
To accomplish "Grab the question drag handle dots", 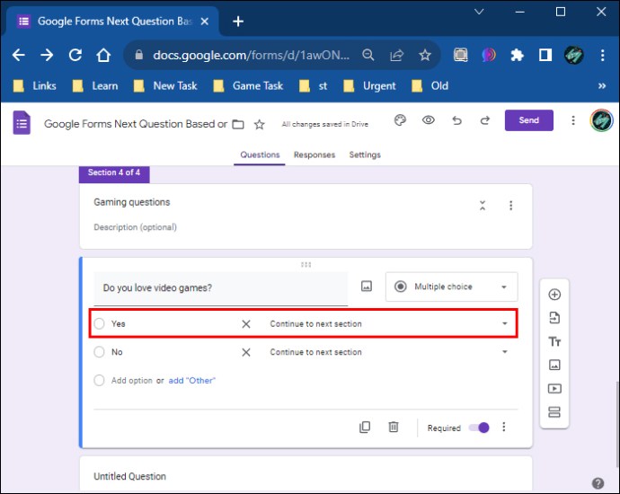I will (x=306, y=264).
